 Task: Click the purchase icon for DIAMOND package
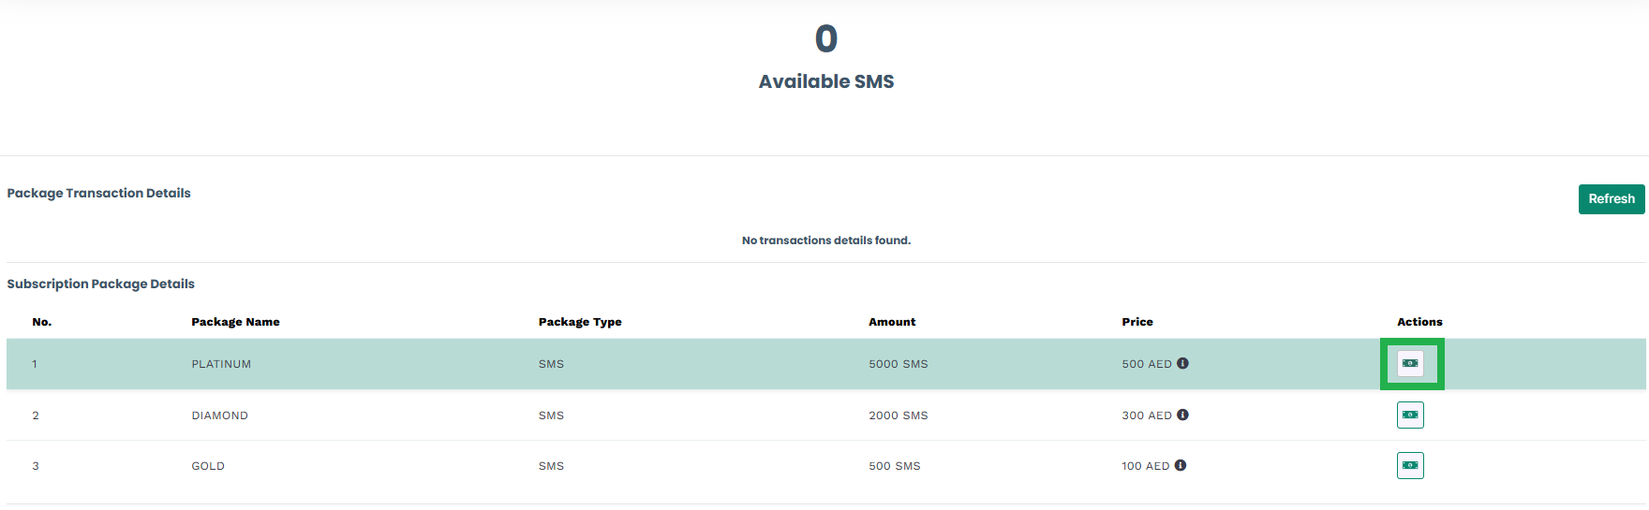1410,415
